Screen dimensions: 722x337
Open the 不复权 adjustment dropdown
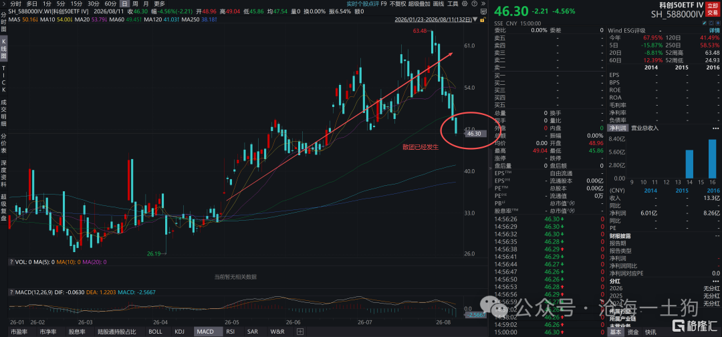coord(398,4)
